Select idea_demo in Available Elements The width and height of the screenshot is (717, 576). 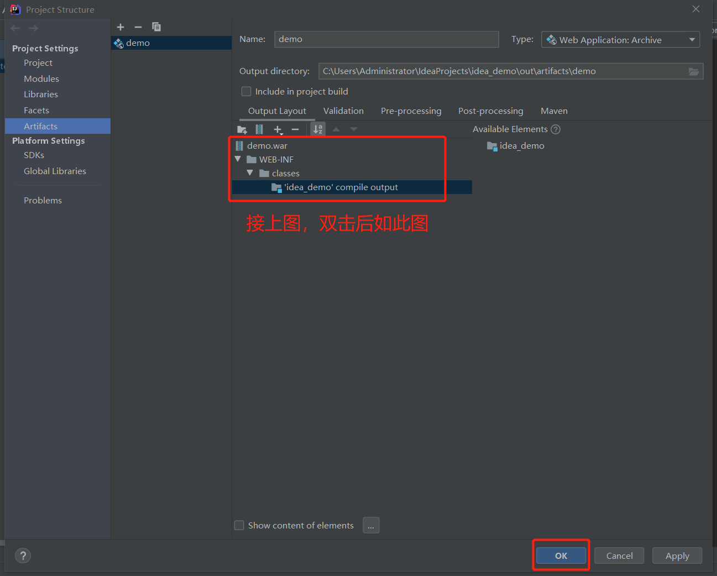coord(516,146)
